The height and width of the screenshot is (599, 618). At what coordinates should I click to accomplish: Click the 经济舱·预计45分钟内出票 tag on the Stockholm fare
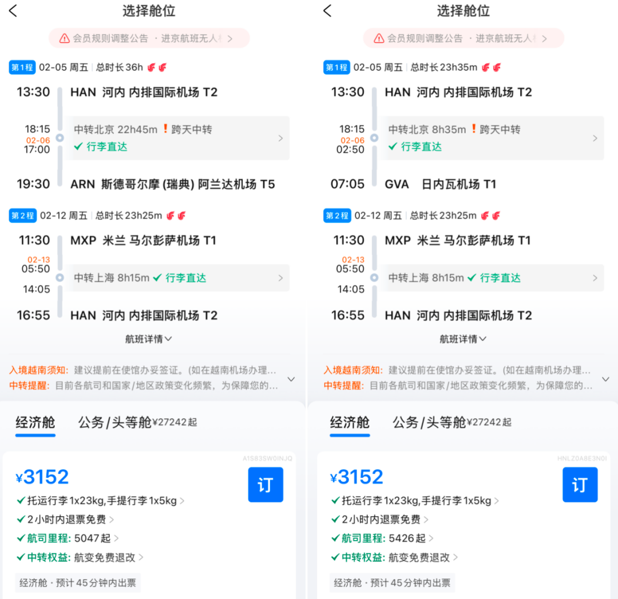coord(78,583)
